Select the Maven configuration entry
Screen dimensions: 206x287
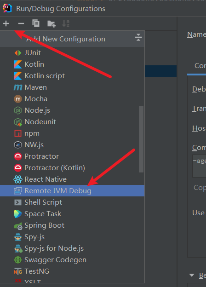tap(72, 87)
